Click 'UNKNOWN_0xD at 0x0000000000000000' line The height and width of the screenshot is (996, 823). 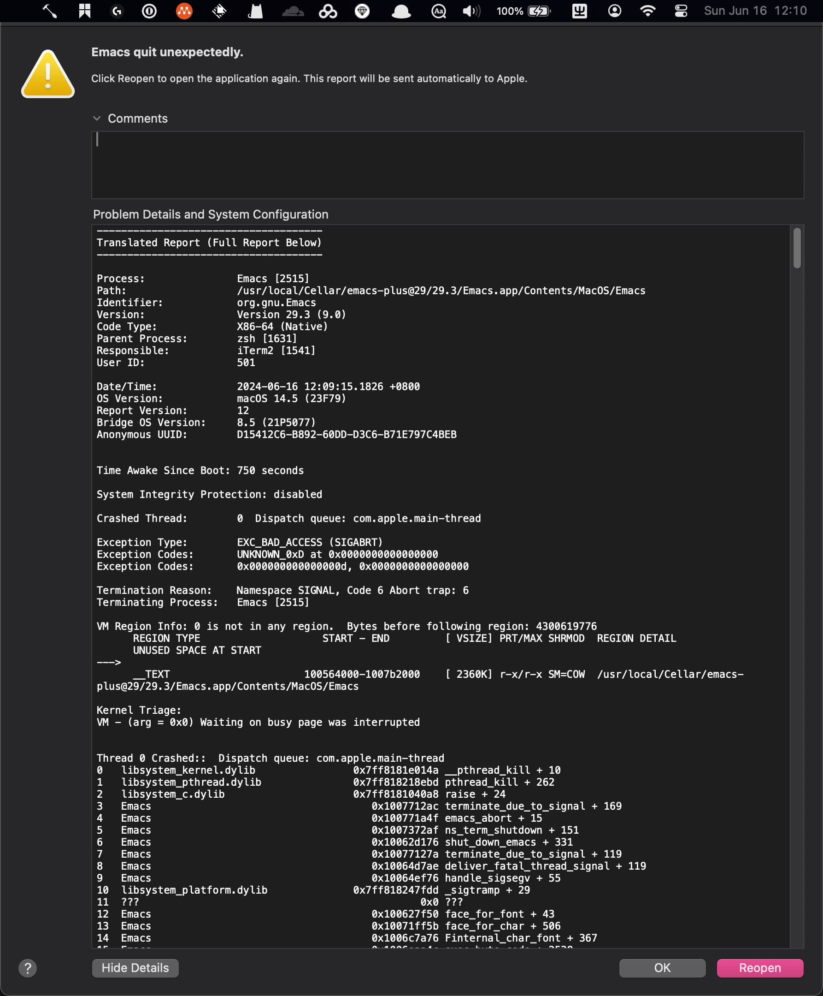pos(338,554)
